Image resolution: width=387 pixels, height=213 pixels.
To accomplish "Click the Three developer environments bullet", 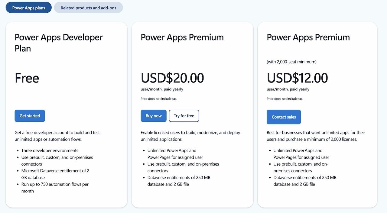I will [x=50, y=150].
